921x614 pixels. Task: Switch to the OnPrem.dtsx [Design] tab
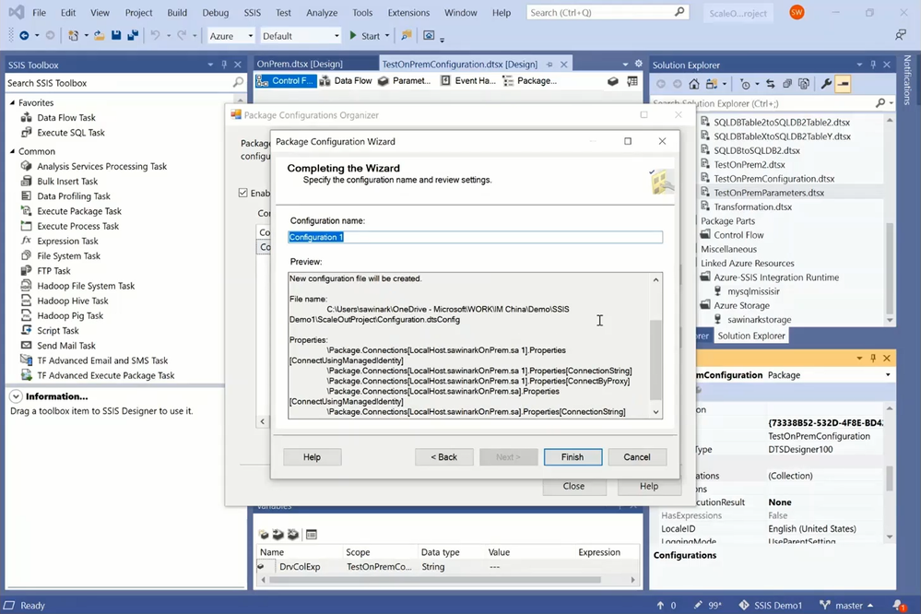pyautogui.click(x=300, y=64)
